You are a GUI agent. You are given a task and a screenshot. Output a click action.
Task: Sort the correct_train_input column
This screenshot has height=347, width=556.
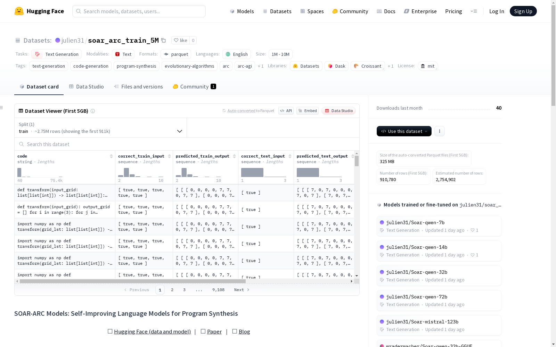tap(169, 156)
